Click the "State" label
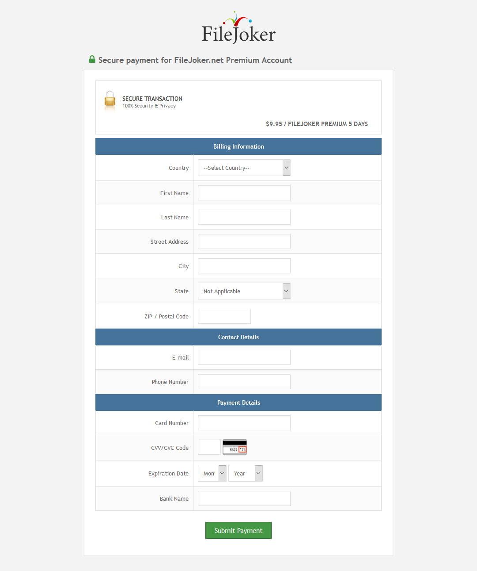Image resolution: width=477 pixels, height=571 pixels. click(182, 291)
